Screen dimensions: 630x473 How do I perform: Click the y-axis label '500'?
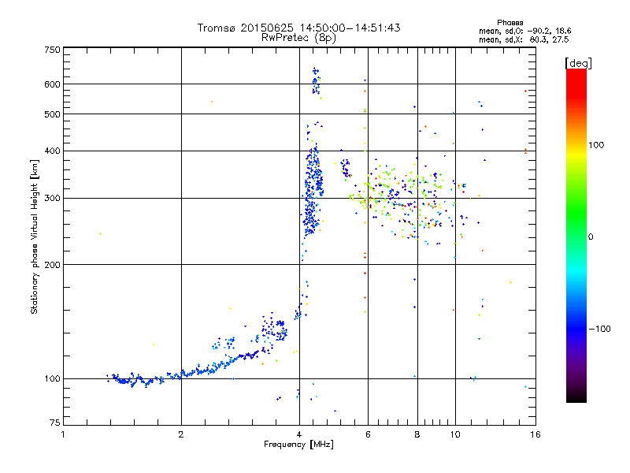tap(52, 114)
